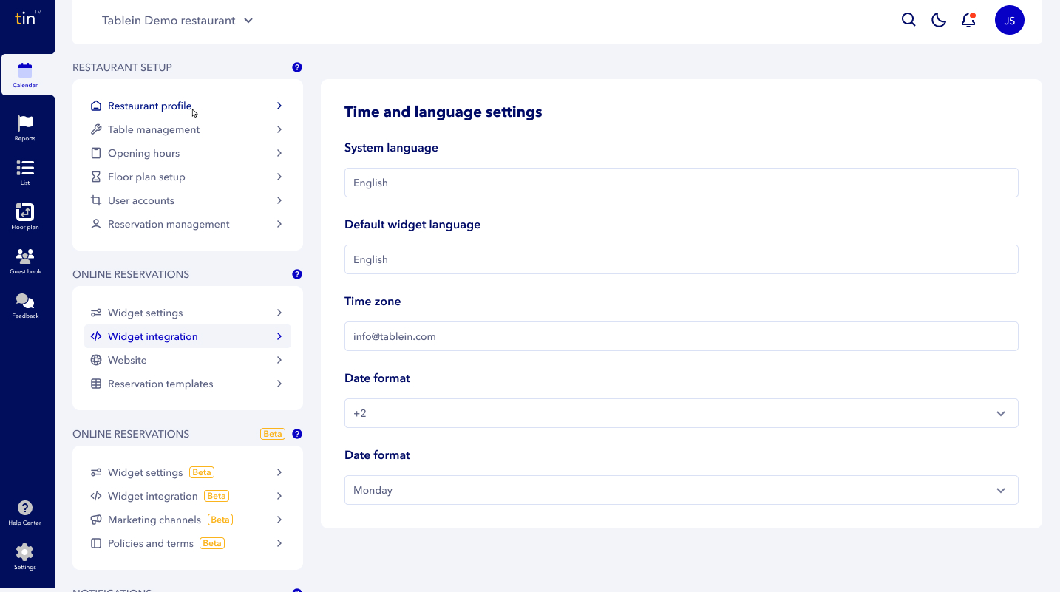This screenshot has width=1060, height=592.
Task: Expand Floor plan setup chevron
Action: coord(279,177)
